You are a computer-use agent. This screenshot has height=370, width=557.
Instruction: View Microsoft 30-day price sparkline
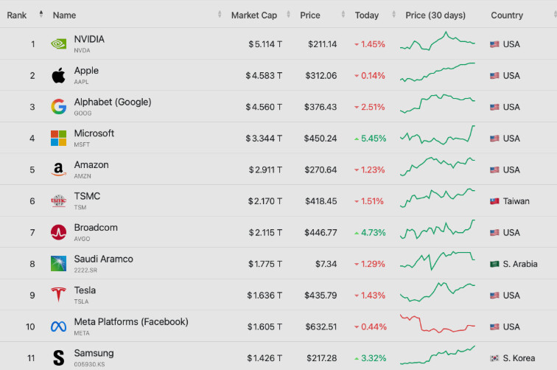pos(438,135)
